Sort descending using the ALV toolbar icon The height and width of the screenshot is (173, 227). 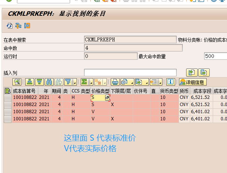point(39,82)
